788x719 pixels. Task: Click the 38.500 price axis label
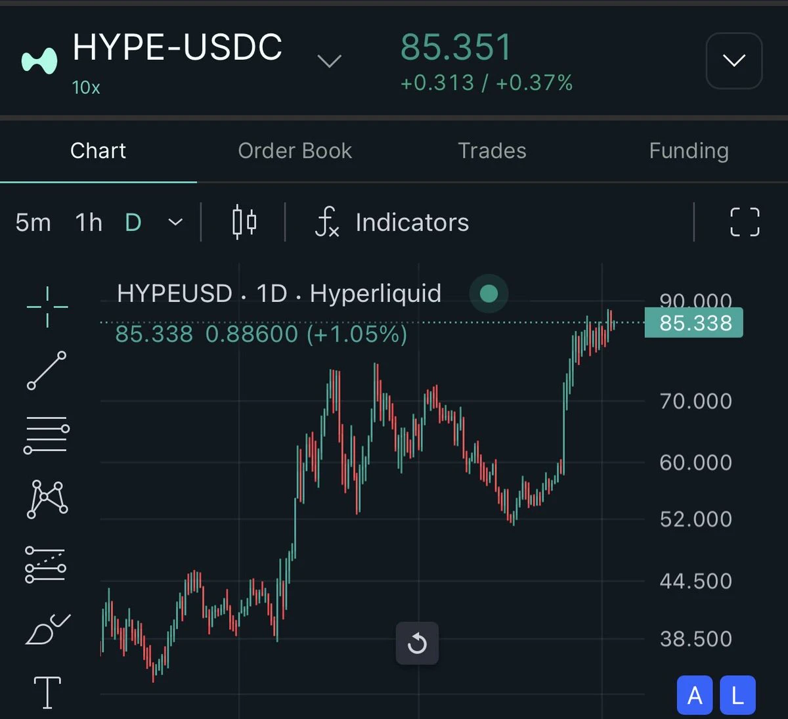pos(695,638)
